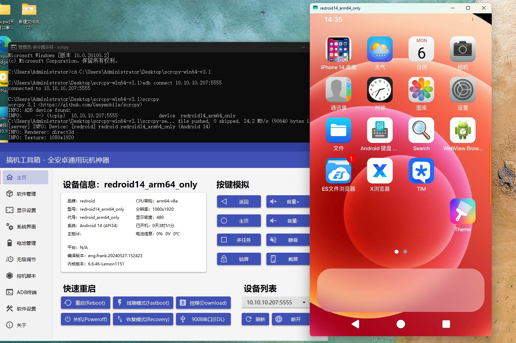Click the 14:35 clock on the phone
Viewport: 516px width, 343px height.
coord(333,19)
